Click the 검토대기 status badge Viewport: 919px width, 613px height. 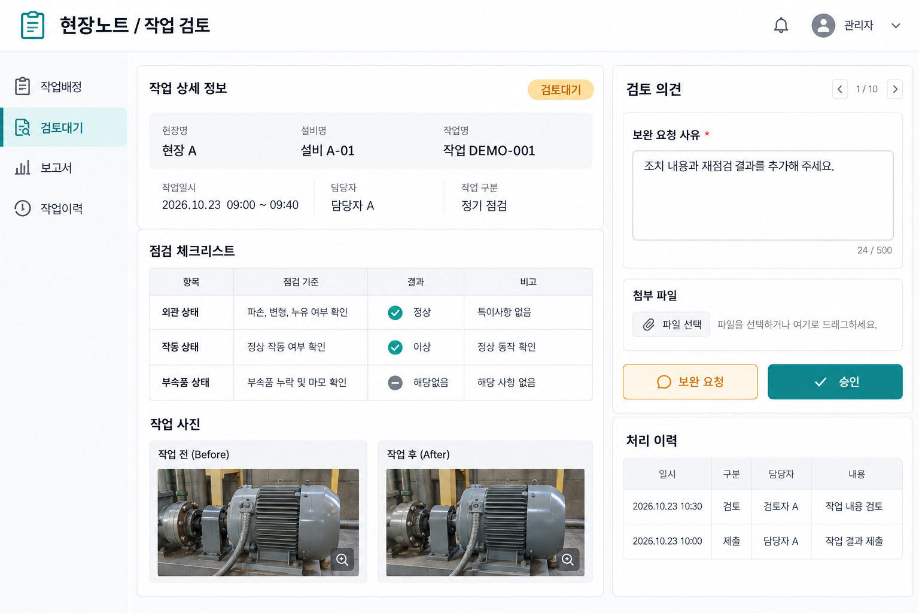pyautogui.click(x=561, y=90)
